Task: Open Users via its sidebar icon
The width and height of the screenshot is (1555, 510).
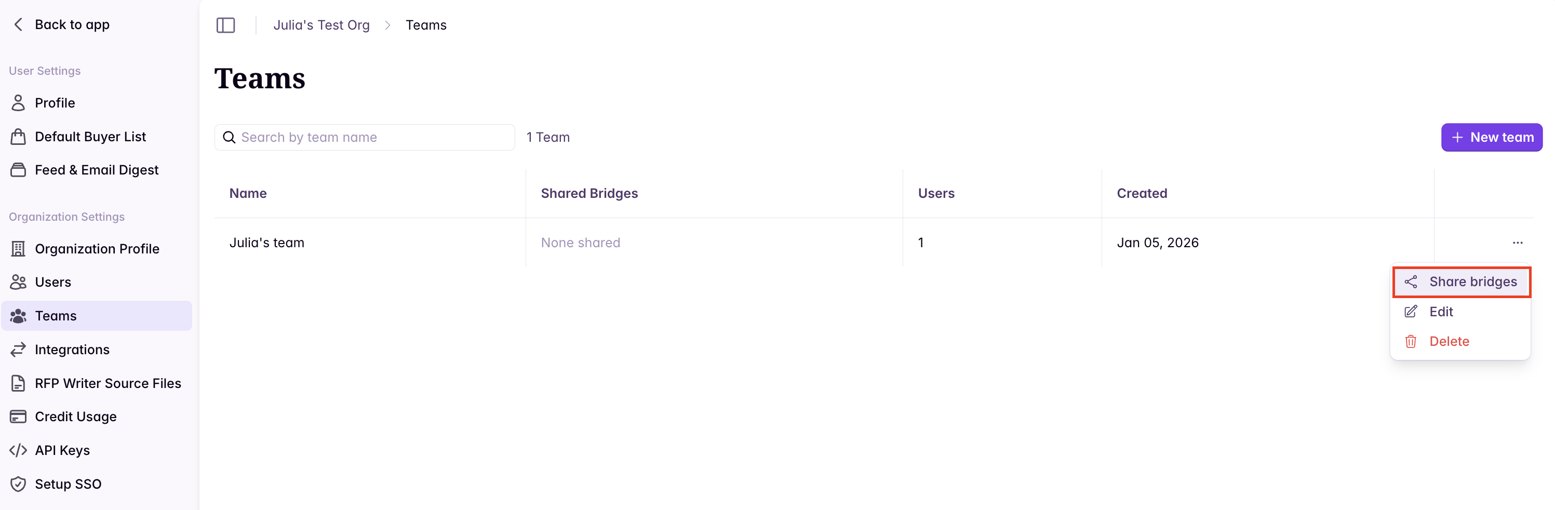Action: tap(19, 282)
